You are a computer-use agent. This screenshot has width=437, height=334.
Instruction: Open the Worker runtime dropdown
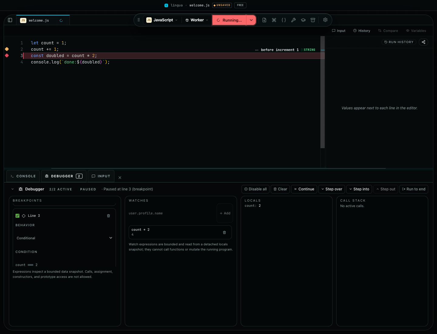[x=197, y=20]
